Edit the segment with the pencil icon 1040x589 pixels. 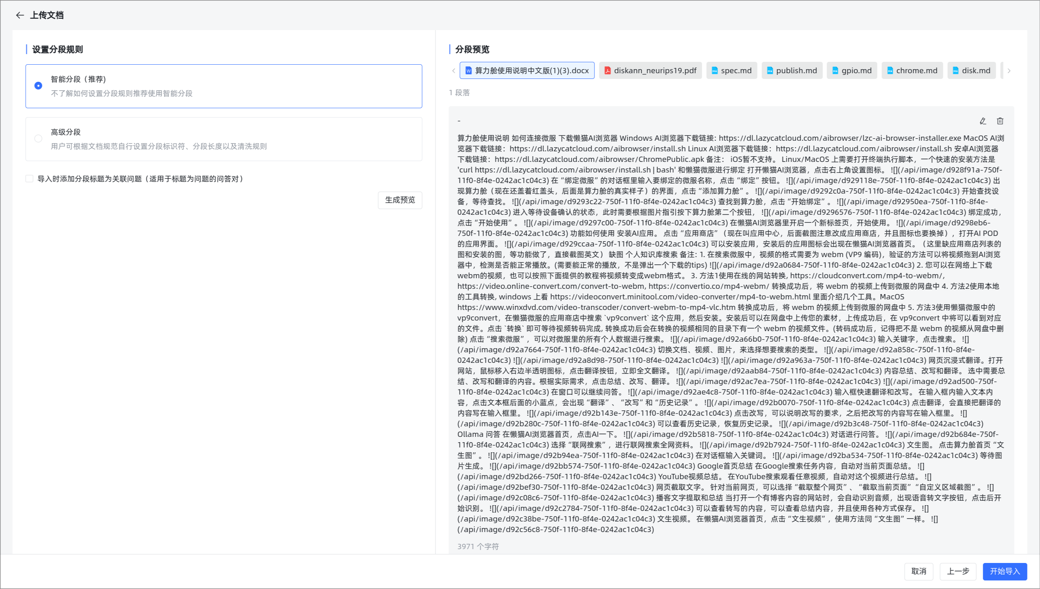[983, 121]
